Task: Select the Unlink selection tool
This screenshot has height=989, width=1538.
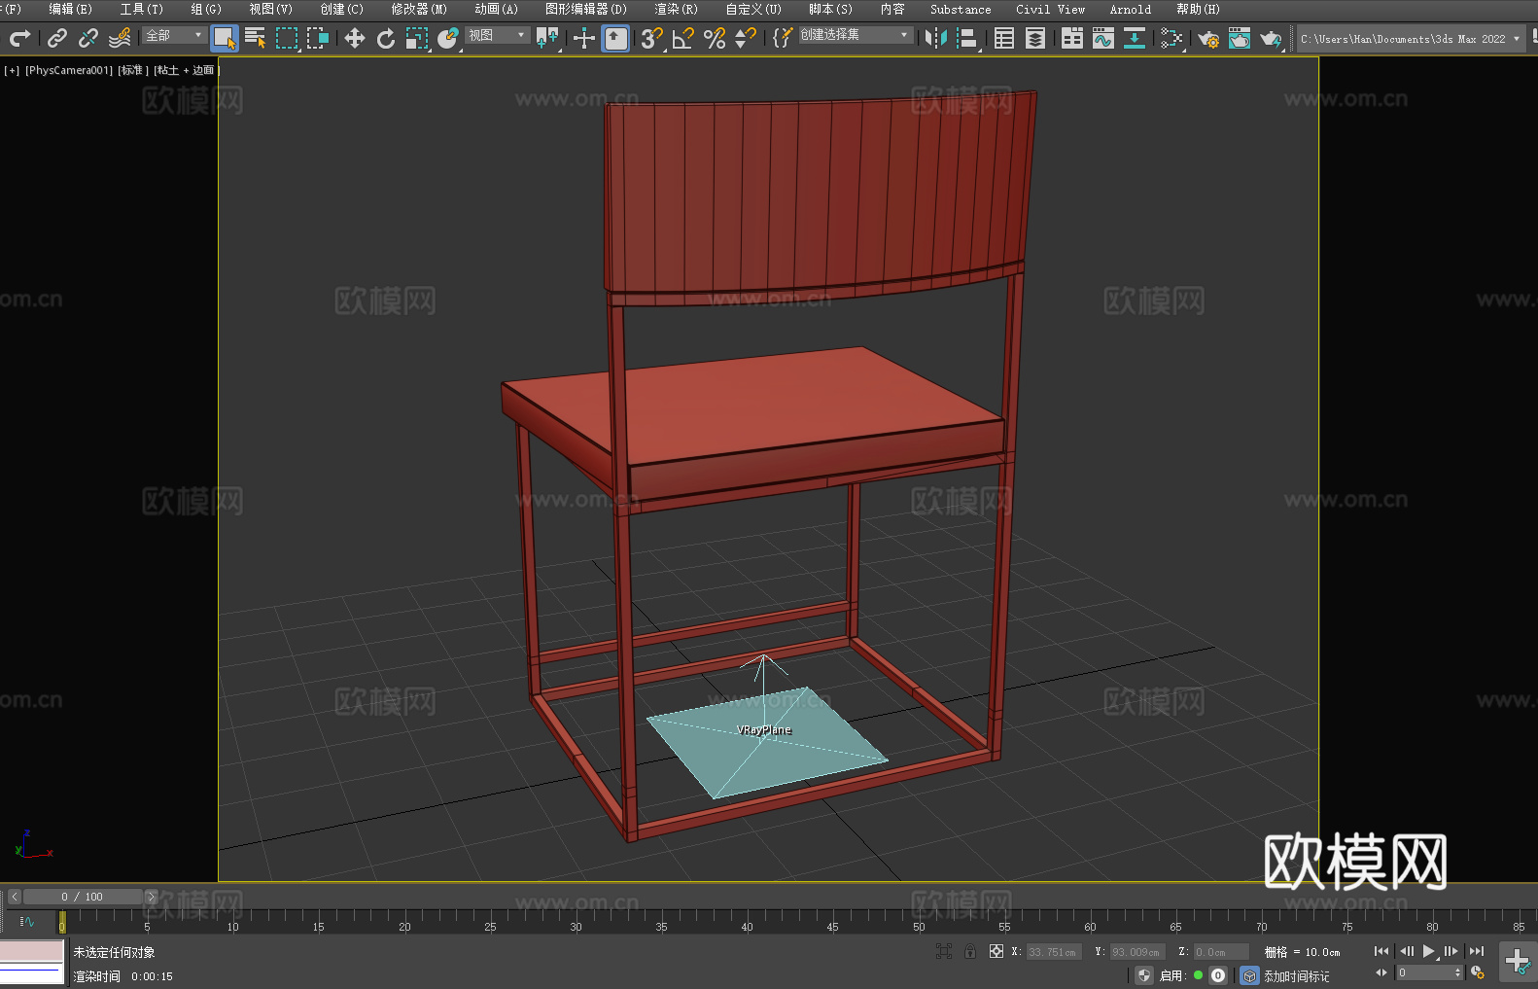Action: coord(88,39)
